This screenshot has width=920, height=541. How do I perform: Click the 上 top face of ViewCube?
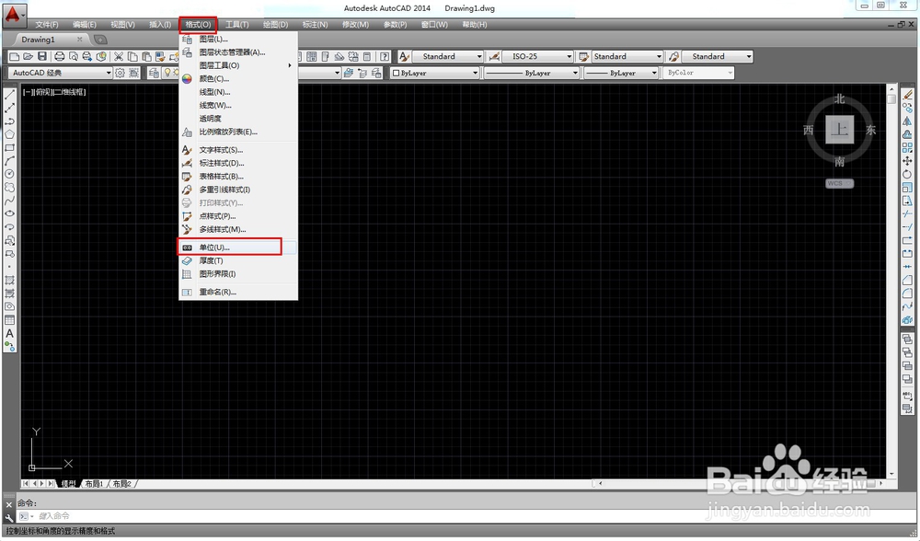coord(840,130)
